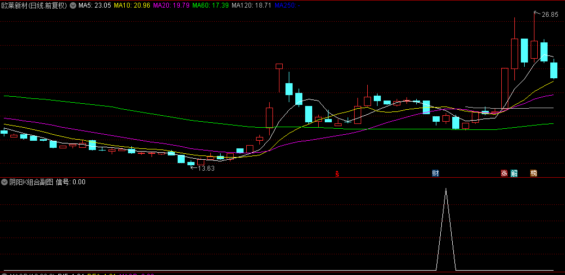Click the teal 解 marker icon
Image resolution: width=565 pixels, height=275 pixels.
(x=514, y=173)
